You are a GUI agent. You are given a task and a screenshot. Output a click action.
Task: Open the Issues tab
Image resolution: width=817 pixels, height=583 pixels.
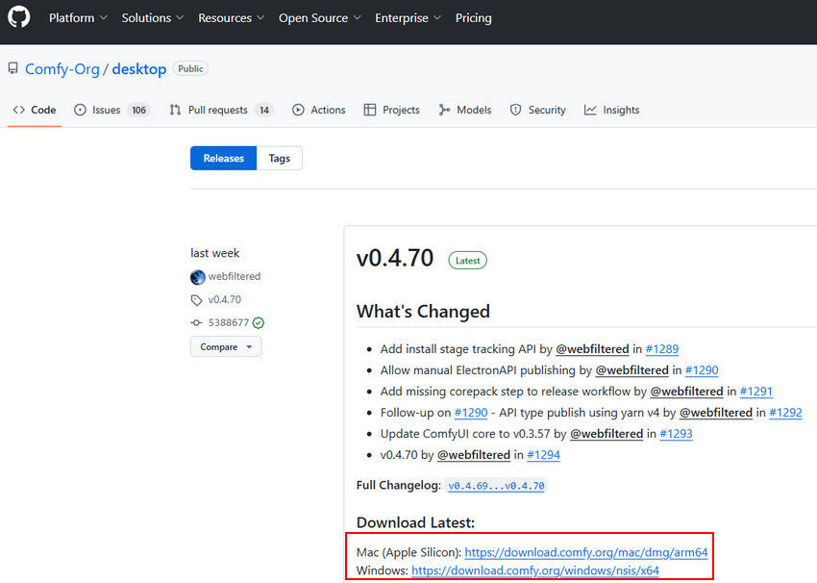112,110
